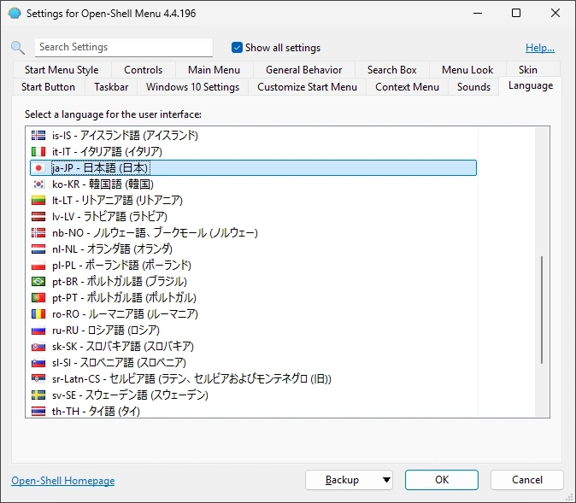Go to the Main Menu tab

pos(215,70)
